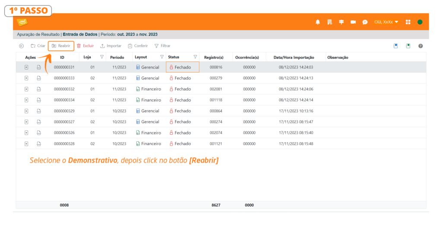Select the ID cell 0000000331
The image size is (442, 226).
point(64,67)
